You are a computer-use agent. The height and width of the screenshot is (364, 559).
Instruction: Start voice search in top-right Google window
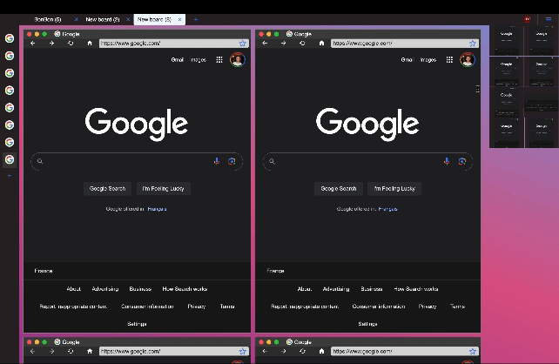(x=447, y=161)
